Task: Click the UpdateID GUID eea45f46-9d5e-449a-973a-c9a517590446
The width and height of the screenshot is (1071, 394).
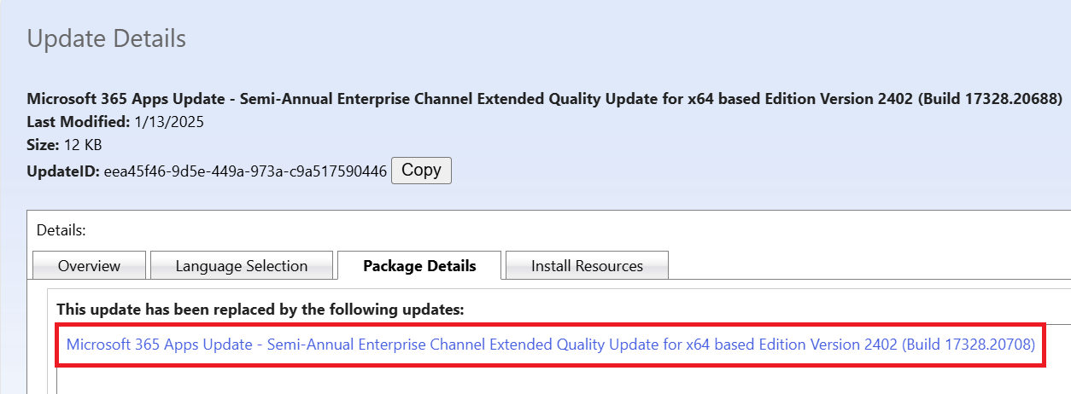Action: coord(245,171)
